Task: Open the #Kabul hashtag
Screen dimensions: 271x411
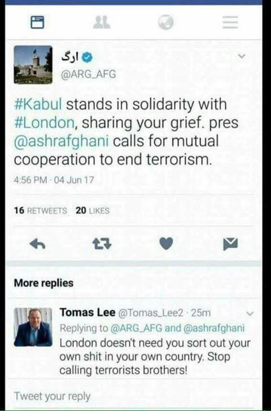Action: (x=38, y=104)
